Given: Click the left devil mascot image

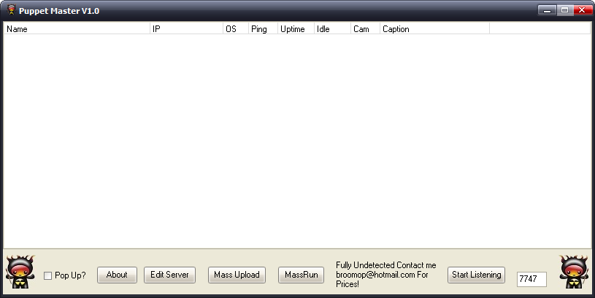Looking at the screenshot, I should point(20,272).
